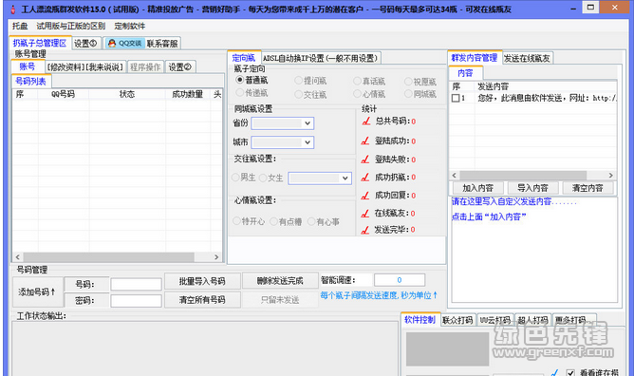Select the 传递瓶 radio option
This screenshot has width=634, height=376.
coord(239,93)
